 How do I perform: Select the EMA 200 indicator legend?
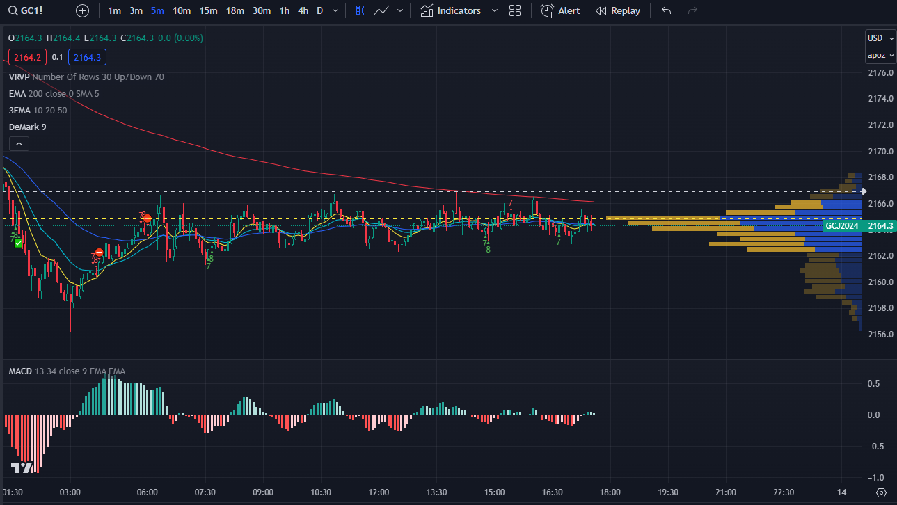click(54, 93)
